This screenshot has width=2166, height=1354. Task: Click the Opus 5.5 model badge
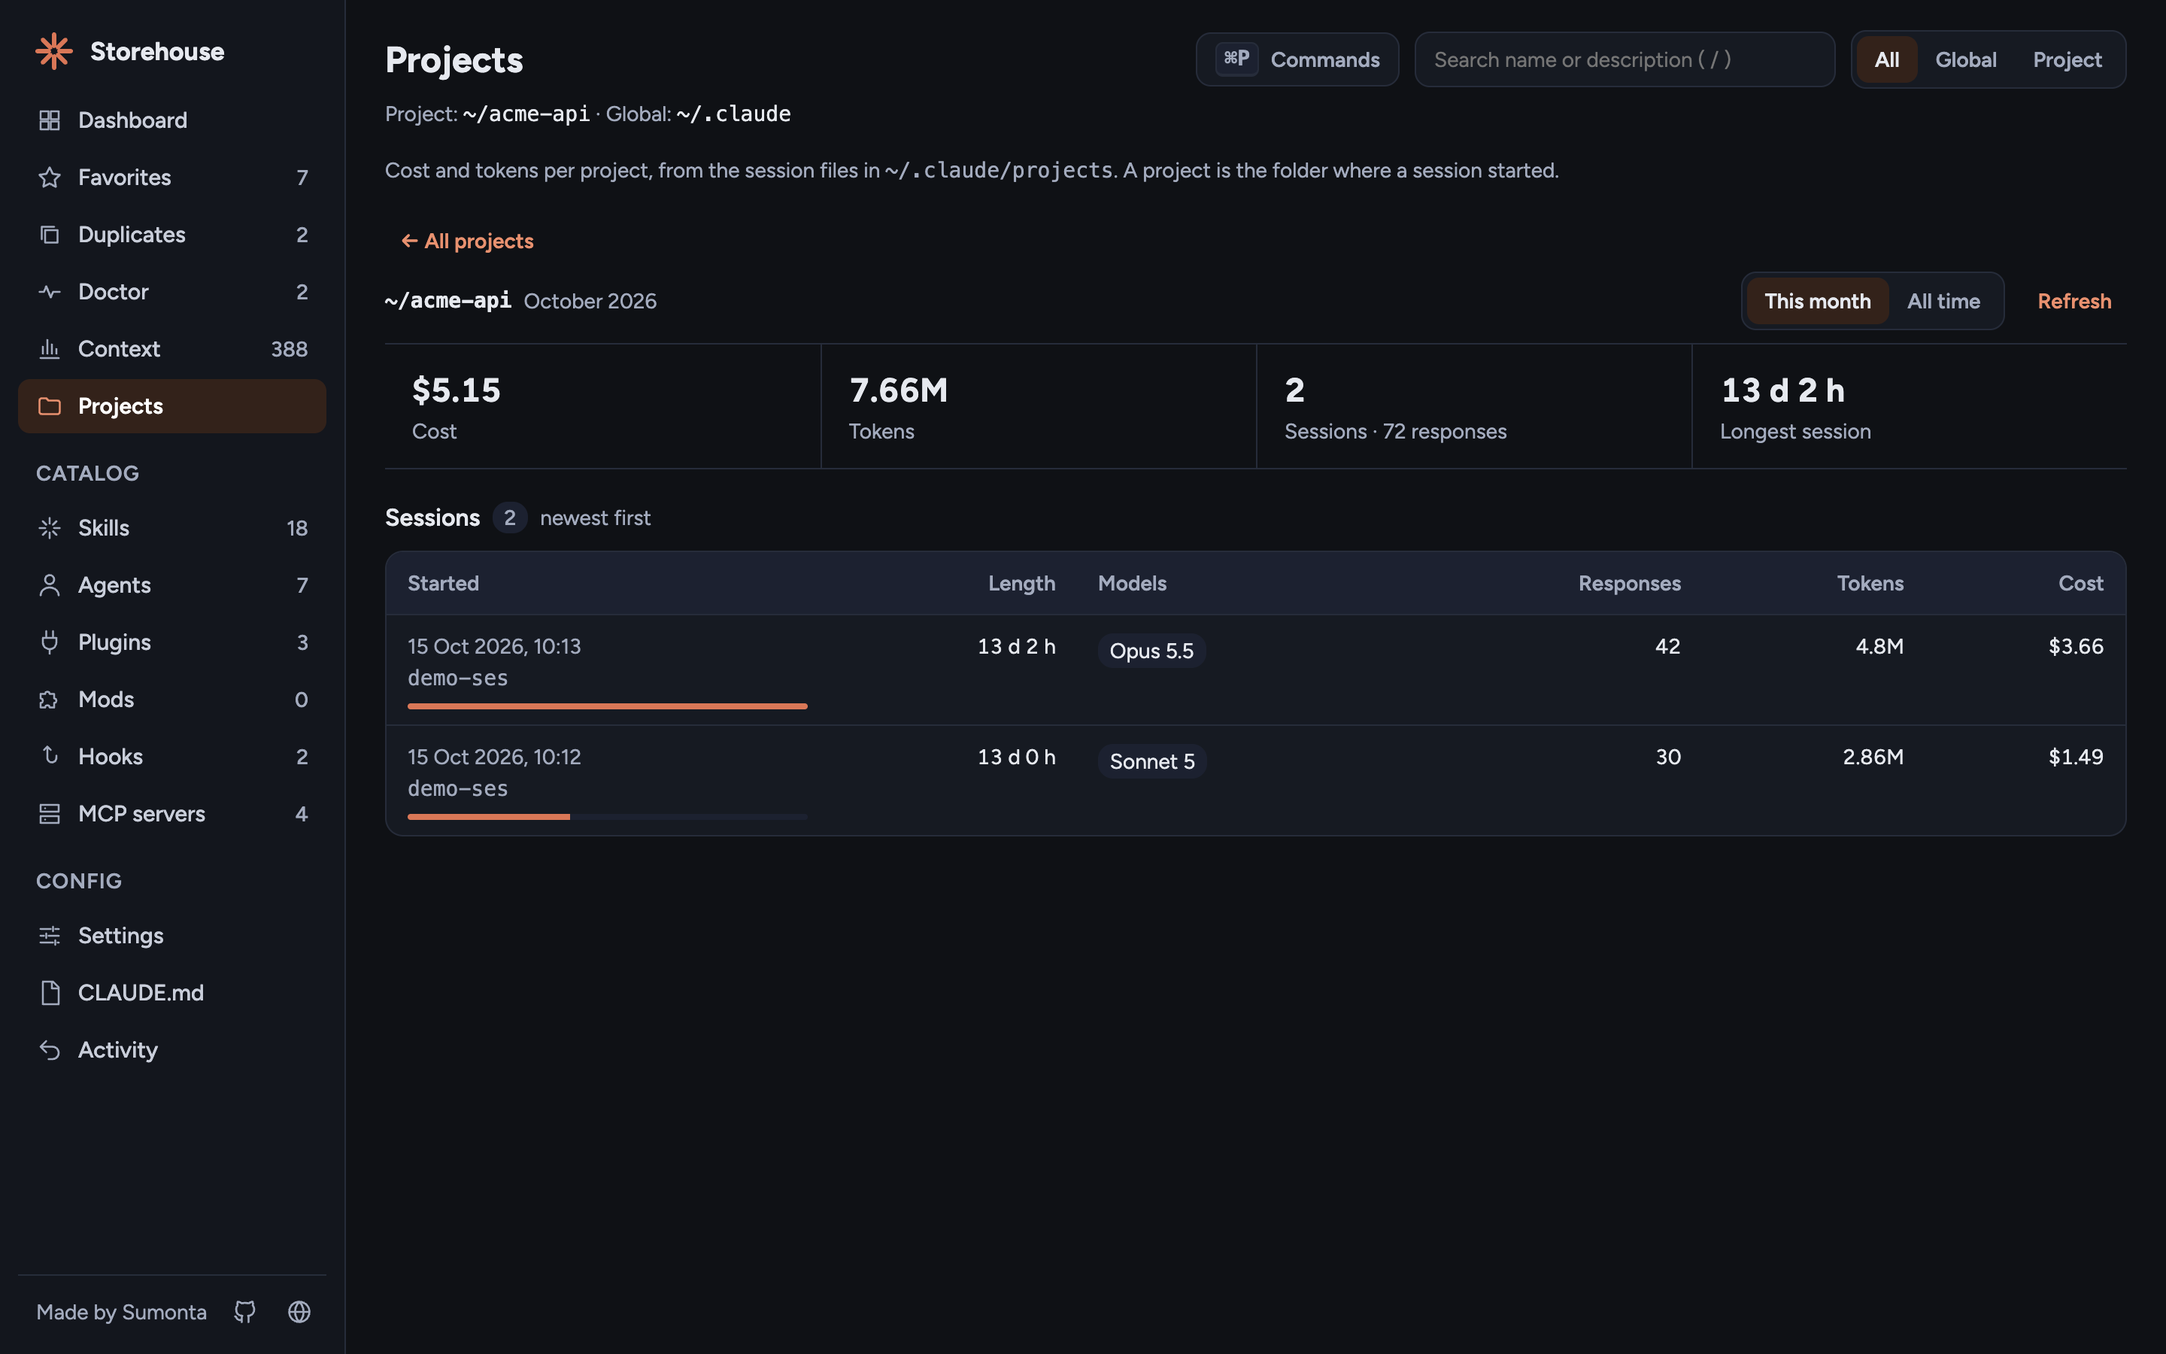click(1151, 651)
